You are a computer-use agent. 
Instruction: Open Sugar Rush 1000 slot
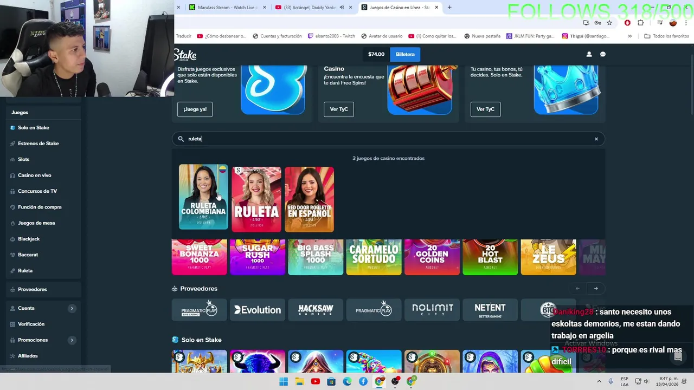click(258, 257)
